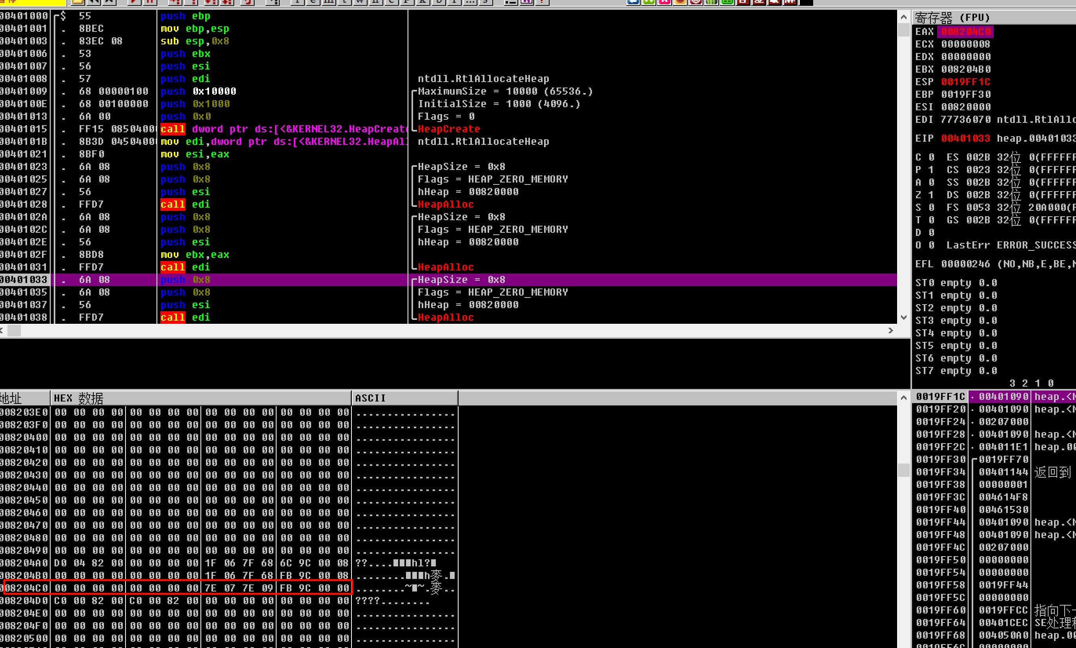Select dump row at address 008204D0
Screen dimensions: 1076x648
229,601
